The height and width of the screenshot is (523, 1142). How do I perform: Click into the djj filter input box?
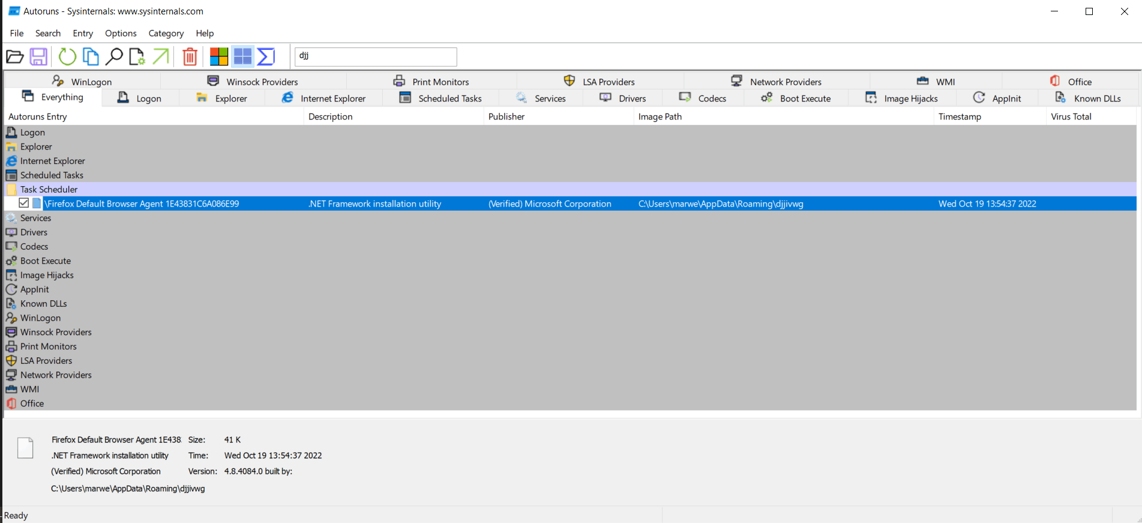376,57
